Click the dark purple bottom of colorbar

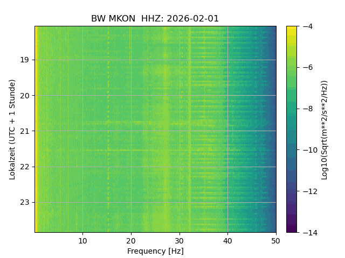coord(292,229)
